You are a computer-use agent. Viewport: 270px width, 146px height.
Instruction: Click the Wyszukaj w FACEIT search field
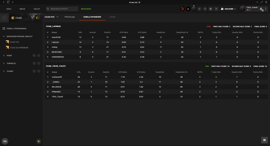[62, 9]
